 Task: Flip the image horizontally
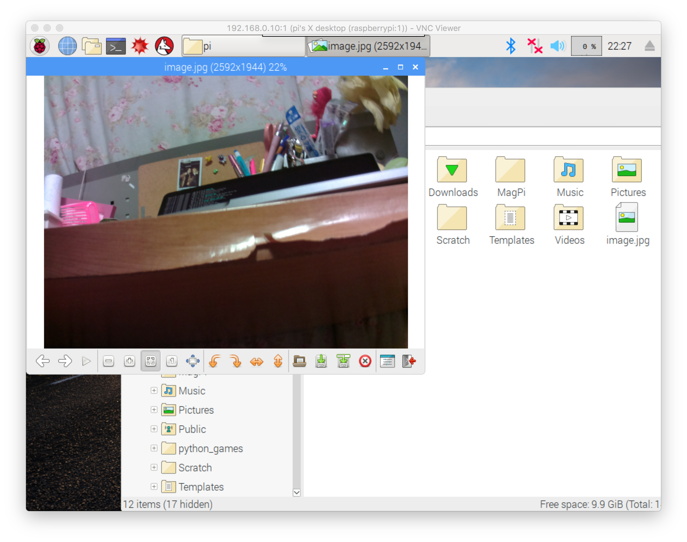click(x=257, y=361)
